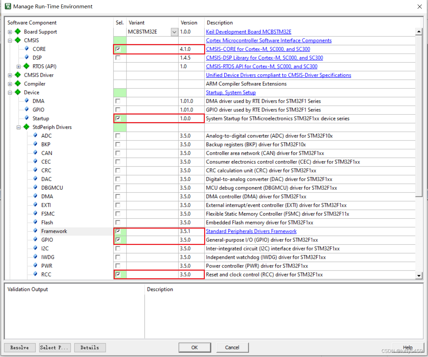The height and width of the screenshot is (357, 428).
Task: Click the Resolve button
Action: coord(20,347)
